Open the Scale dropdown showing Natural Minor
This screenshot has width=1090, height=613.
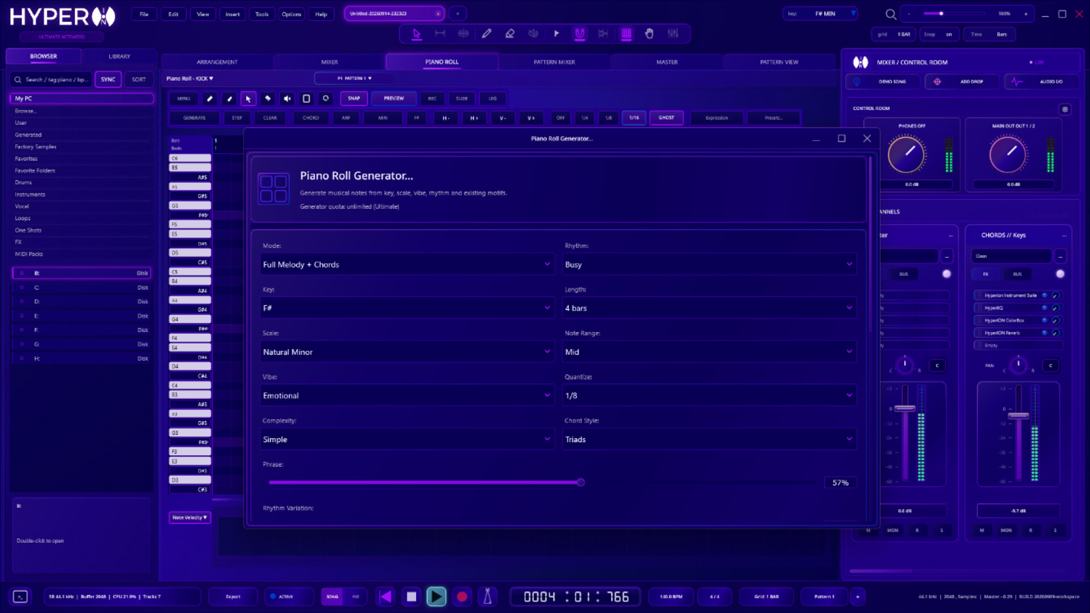click(406, 352)
